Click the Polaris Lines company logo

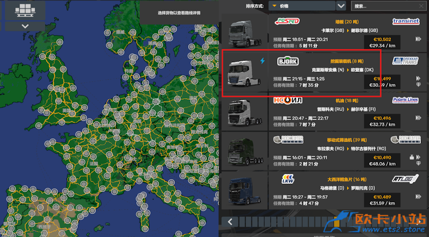(x=405, y=100)
